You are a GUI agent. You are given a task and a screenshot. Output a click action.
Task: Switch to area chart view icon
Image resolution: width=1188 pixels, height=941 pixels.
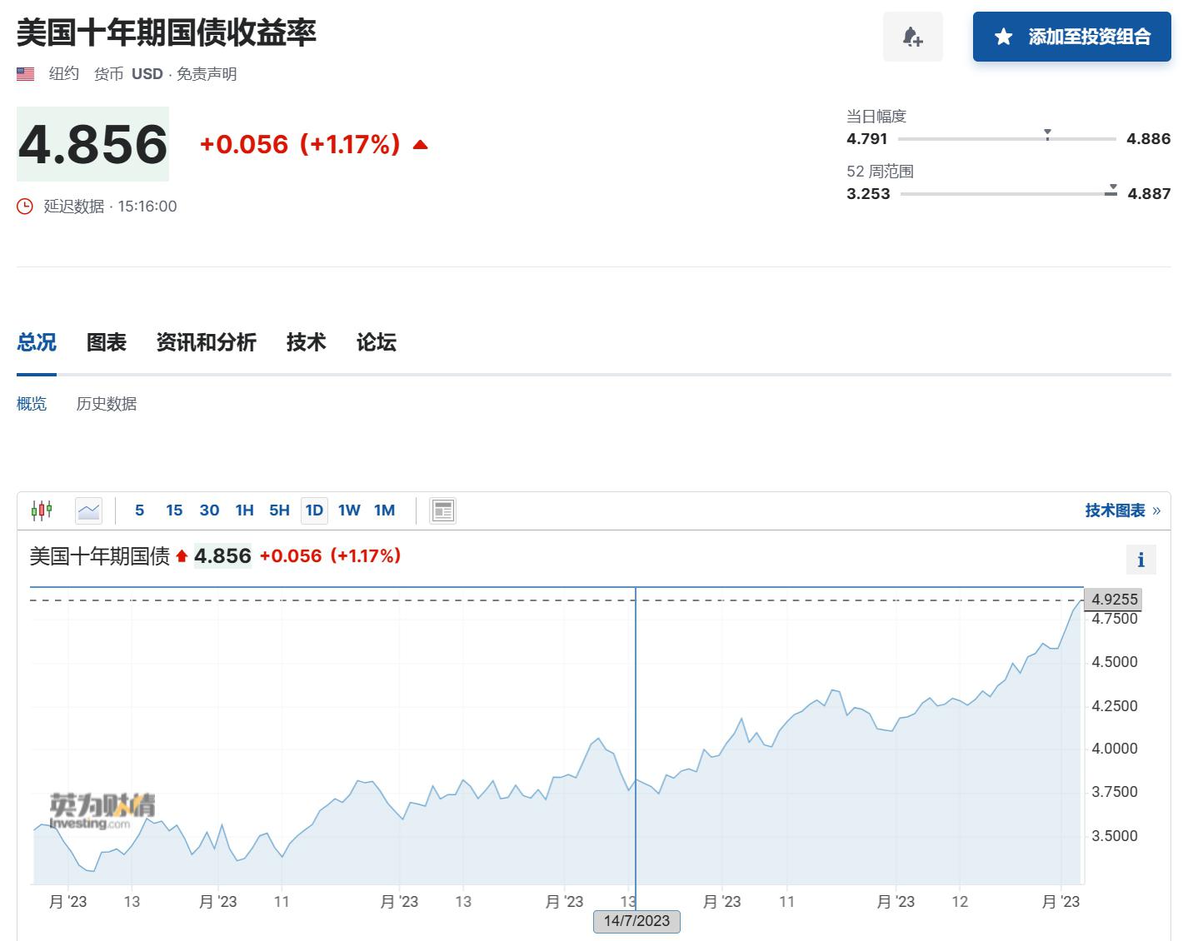(x=87, y=510)
